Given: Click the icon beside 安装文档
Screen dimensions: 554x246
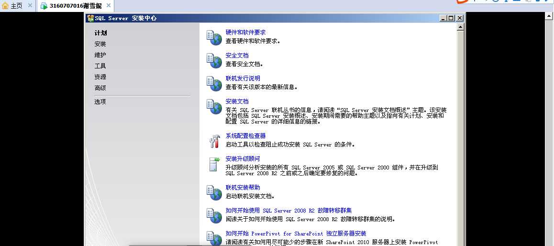Looking at the screenshot, I should [x=214, y=106].
